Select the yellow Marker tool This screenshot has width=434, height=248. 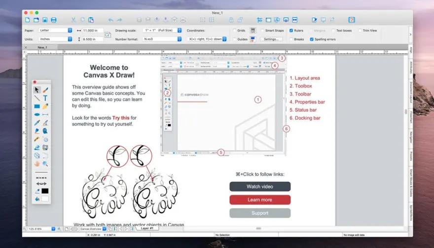pyautogui.click(x=45, y=106)
